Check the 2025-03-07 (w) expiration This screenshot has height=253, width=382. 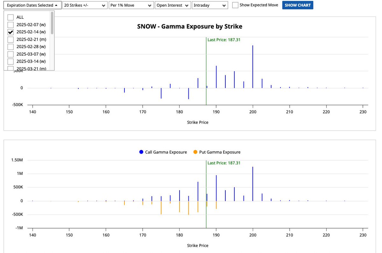click(11, 54)
